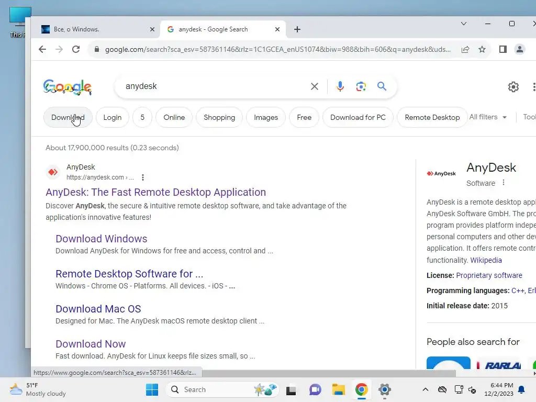Open Google quick settings gear
This screenshot has height=402, width=536.
click(513, 87)
